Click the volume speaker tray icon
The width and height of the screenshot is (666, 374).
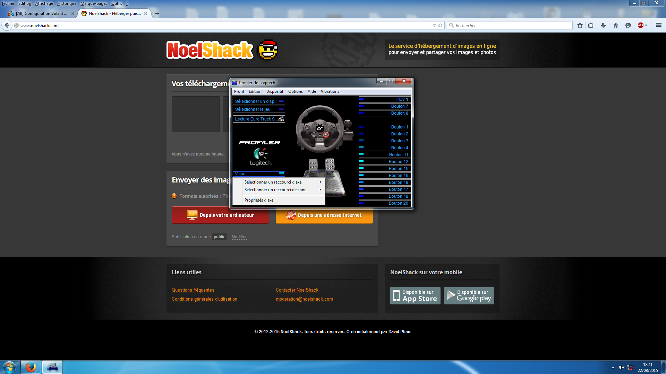point(621,367)
